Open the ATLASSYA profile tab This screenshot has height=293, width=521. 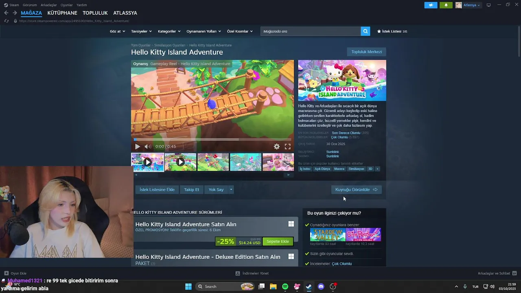click(x=125, y=13)
